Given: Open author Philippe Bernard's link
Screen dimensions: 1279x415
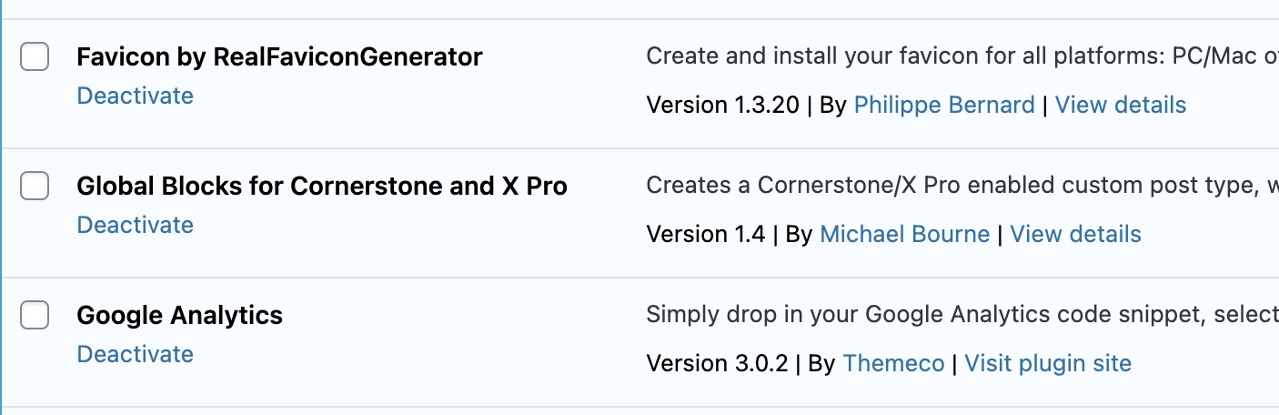Looking at the screenshot, I should pyautogui.click(x=943, y=105).
